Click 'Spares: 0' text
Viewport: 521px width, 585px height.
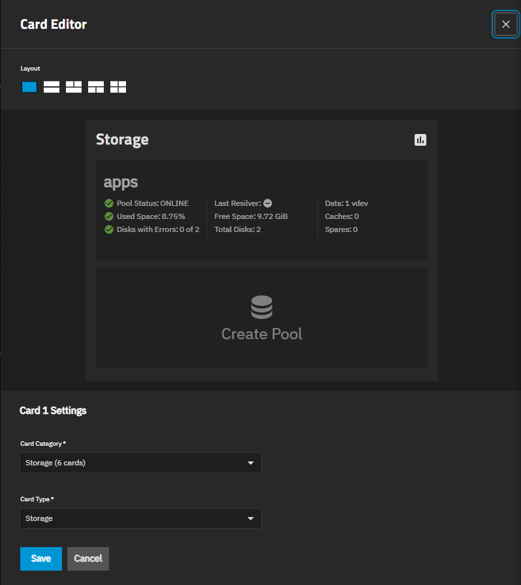[x=341, y=229]
